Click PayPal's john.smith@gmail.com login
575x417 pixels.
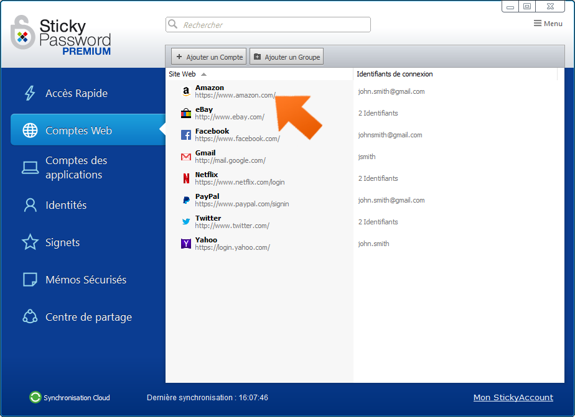click(391, 200)
